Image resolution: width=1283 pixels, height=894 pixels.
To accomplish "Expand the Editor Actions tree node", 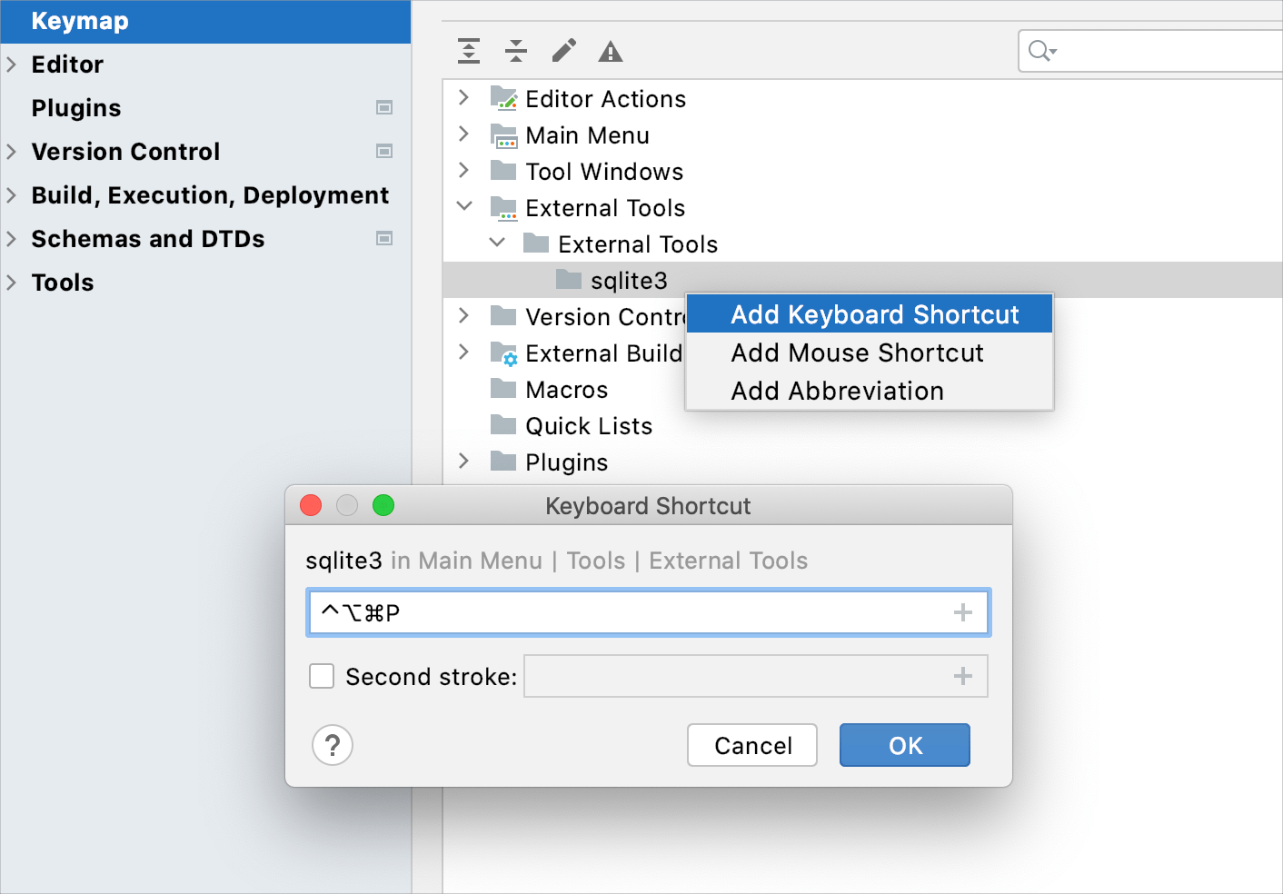I will pyautogui.click(x=463, y=97).
